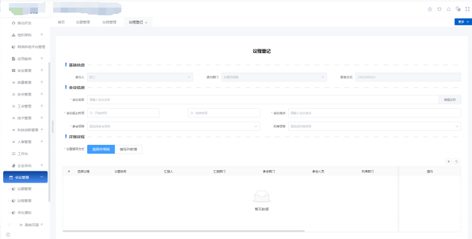This screenshot has width=472, height=239.
Task: Click the 汇报部门 column header
Action: (x=219, y=171)
